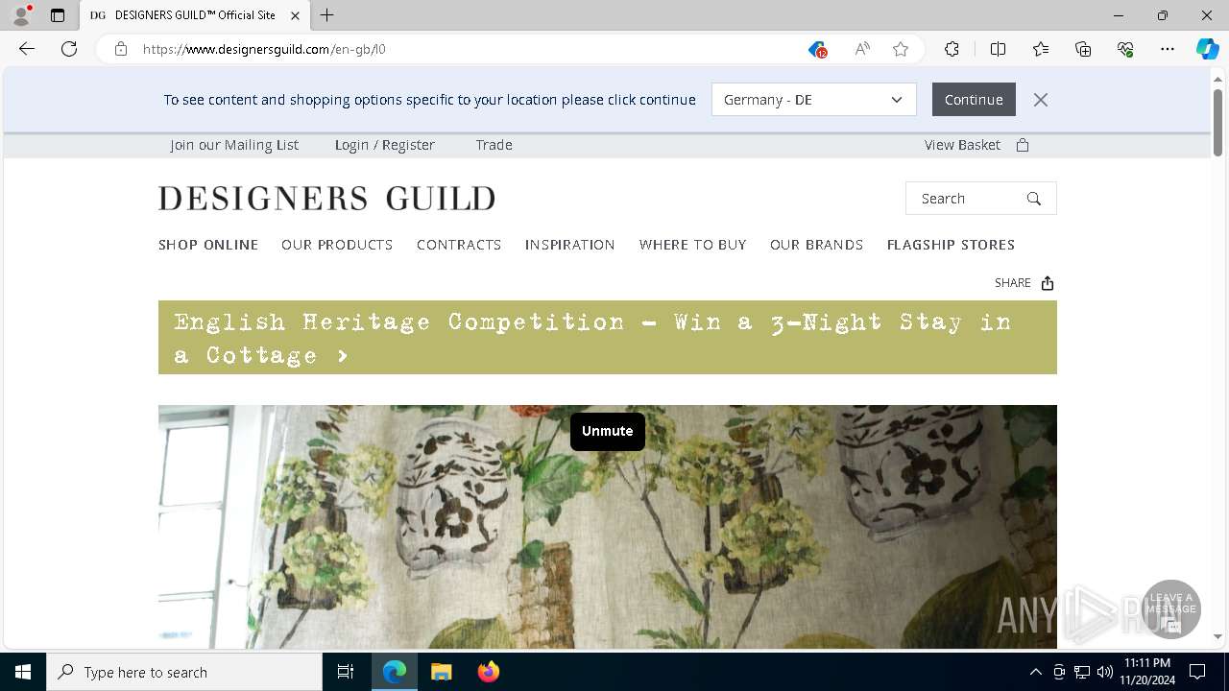Add page to favorites star icon
Viewport: 1229px width, 691px height.
click(901, 49)
